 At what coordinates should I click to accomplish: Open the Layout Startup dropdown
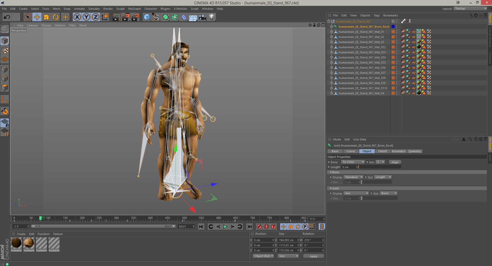click(470, 8)
